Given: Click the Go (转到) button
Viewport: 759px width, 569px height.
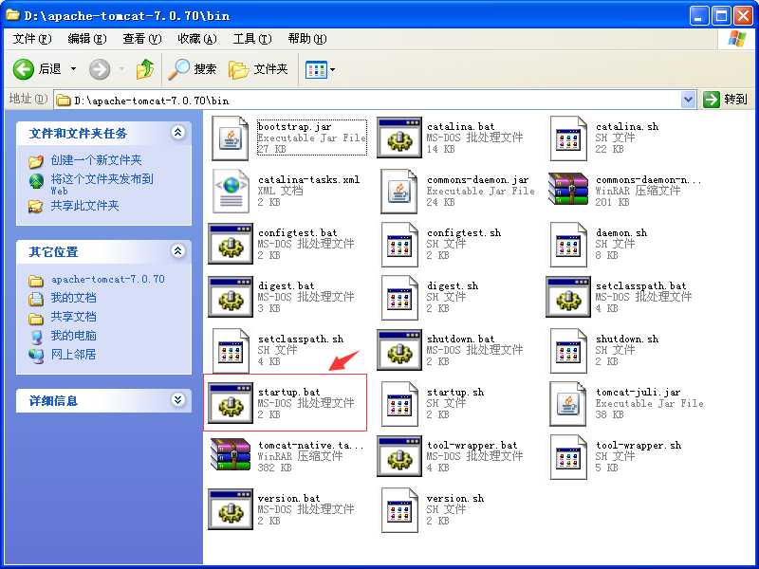Looking at the screenshot, I should pyautogui.click(x=725, y=100).
